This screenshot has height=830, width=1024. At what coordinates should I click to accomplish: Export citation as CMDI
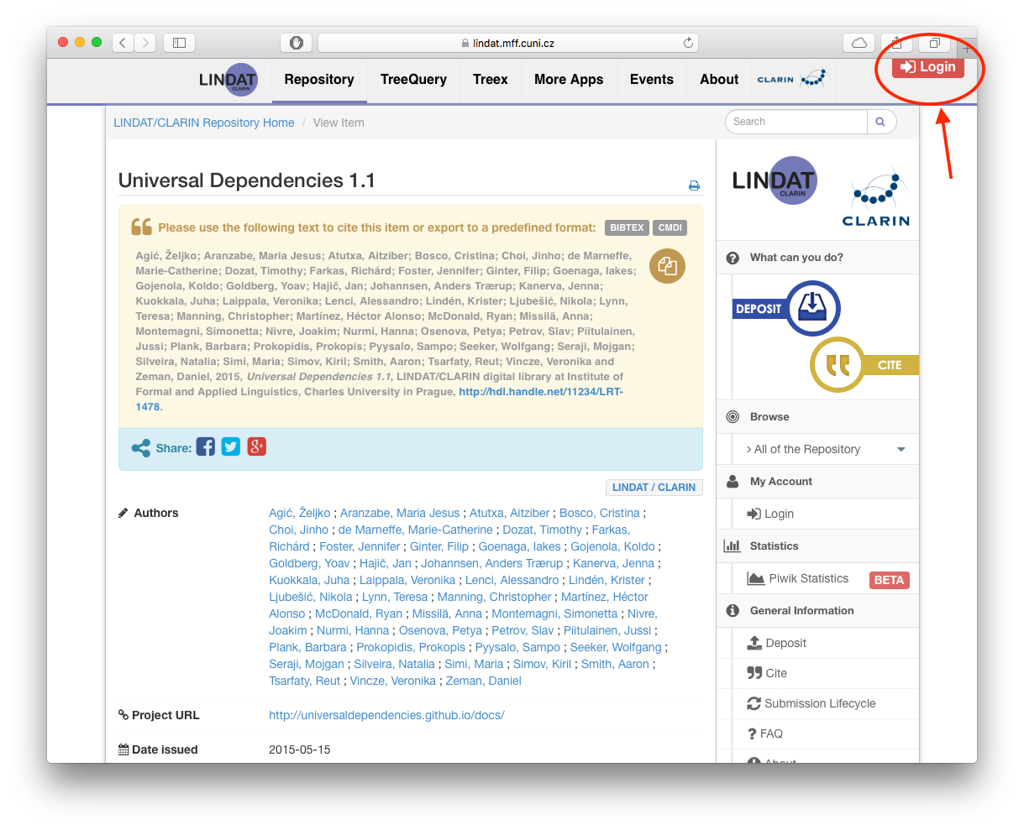click(670, 227)
